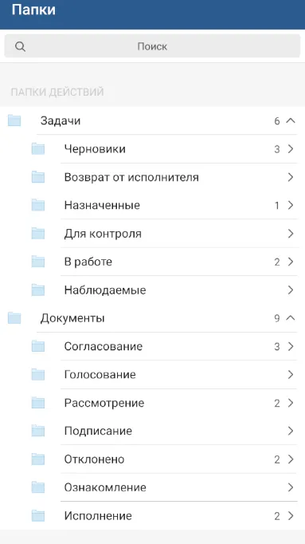Click the Задачи folder icon

[14, 120]
